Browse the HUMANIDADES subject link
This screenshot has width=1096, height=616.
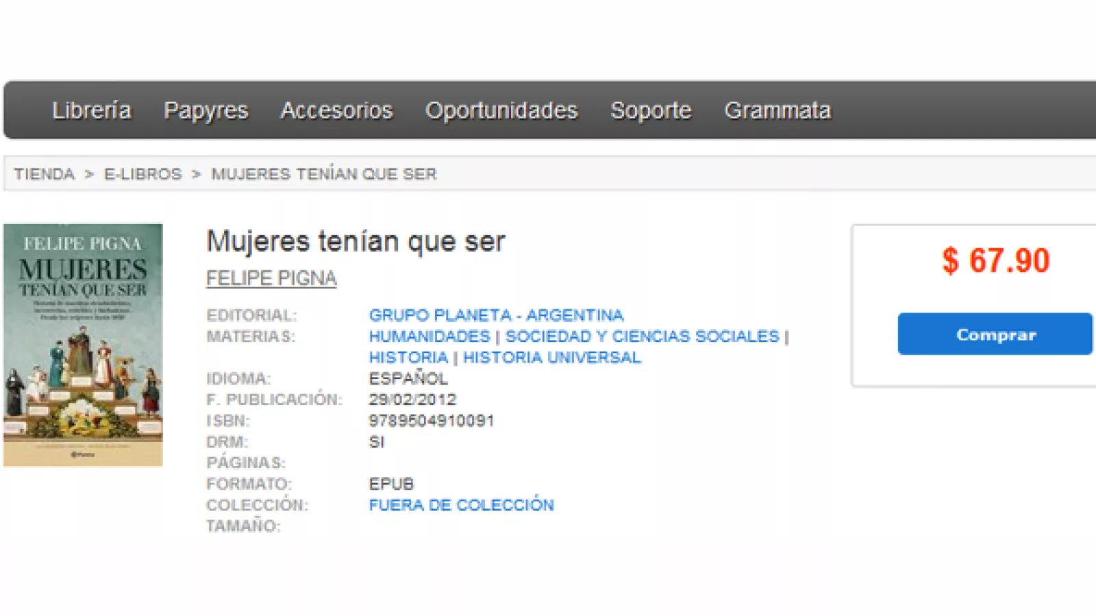(x=429, y=337)
